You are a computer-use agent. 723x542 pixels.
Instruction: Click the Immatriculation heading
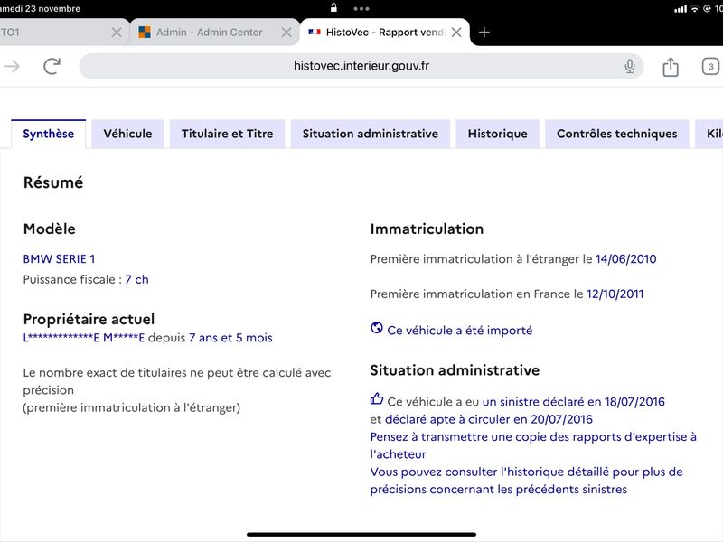pyautogui.click(x=427, y=229)
